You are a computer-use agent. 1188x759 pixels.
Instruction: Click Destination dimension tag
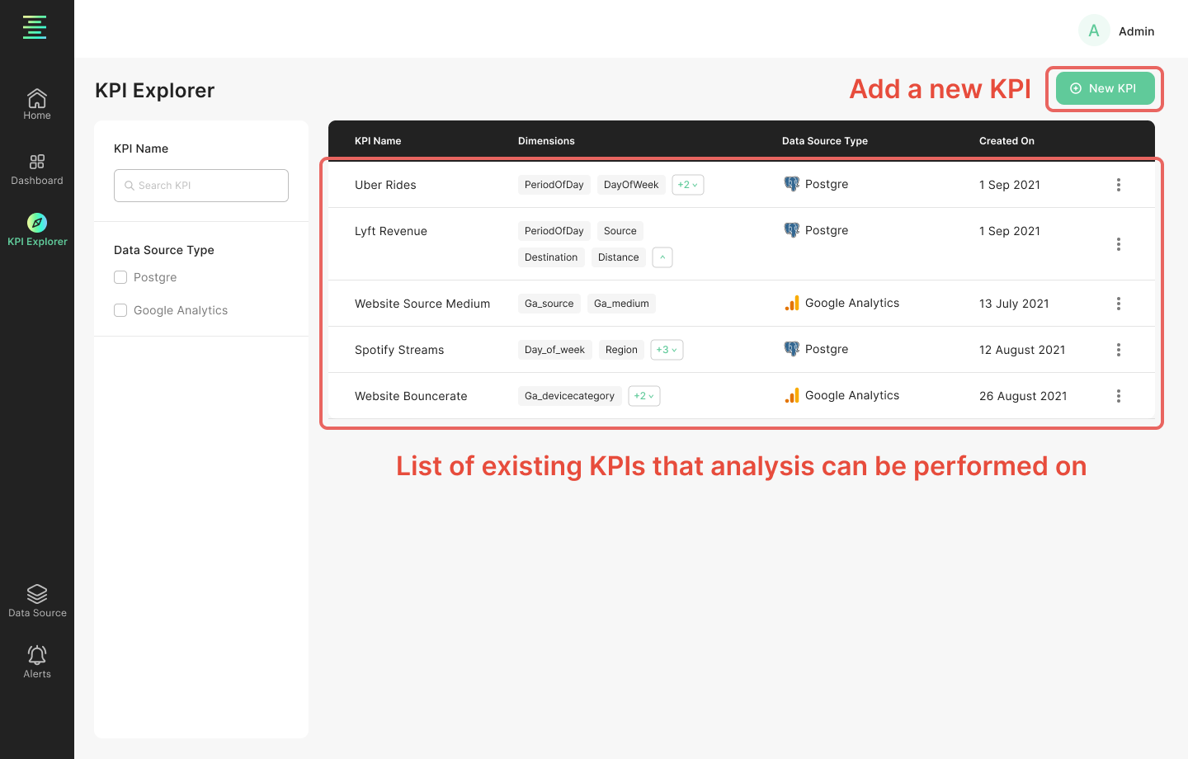pyautogui.click(x=551, y=257)
